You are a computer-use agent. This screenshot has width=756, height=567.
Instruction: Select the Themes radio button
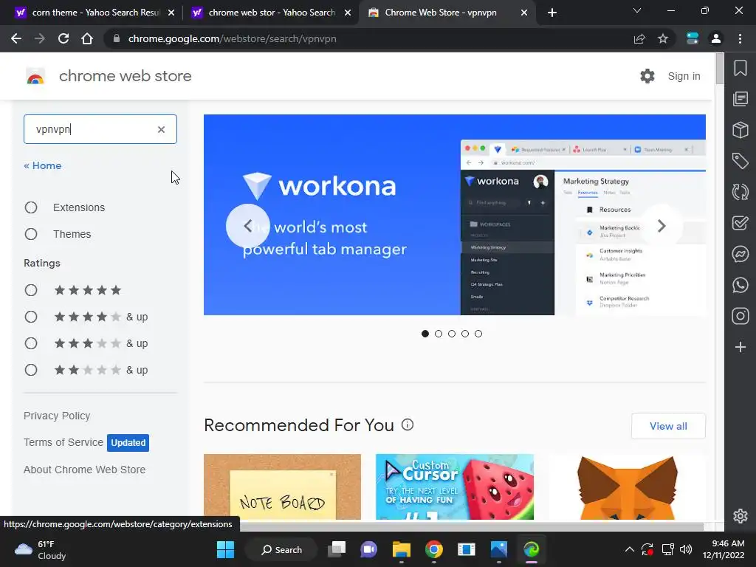click(x=31, y=234)
